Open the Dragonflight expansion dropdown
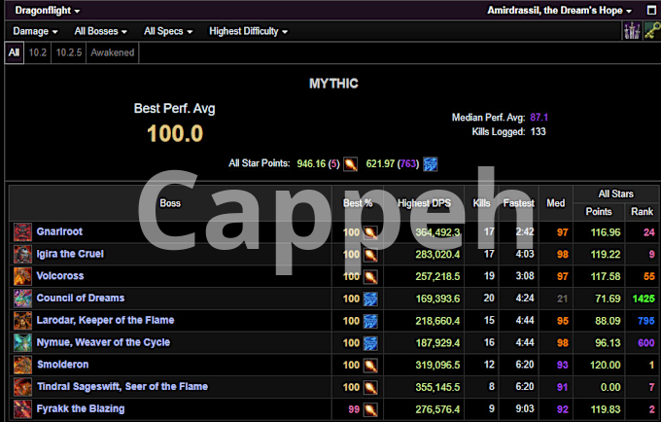Image resolution: width=661 pixels, height=422 pixels. (x=47, y=10)
